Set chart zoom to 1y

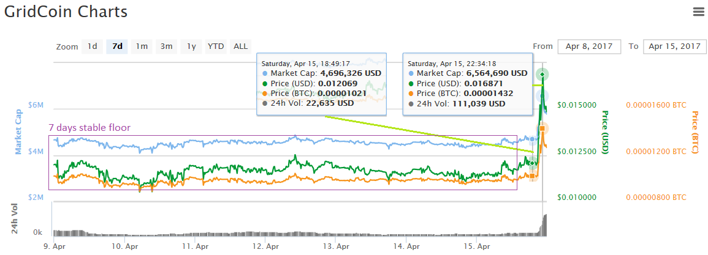191,46
